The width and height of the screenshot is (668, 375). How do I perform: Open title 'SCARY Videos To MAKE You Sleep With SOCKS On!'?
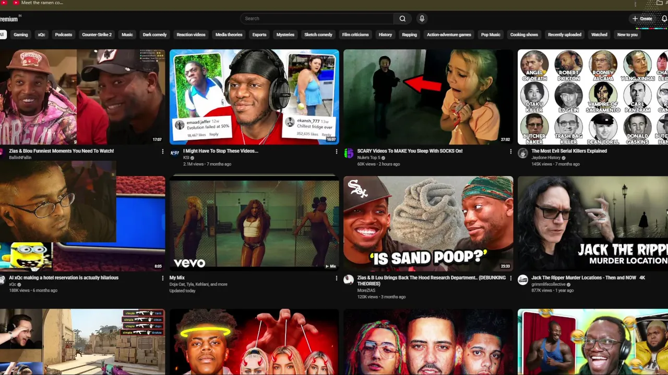coord(410,151)
